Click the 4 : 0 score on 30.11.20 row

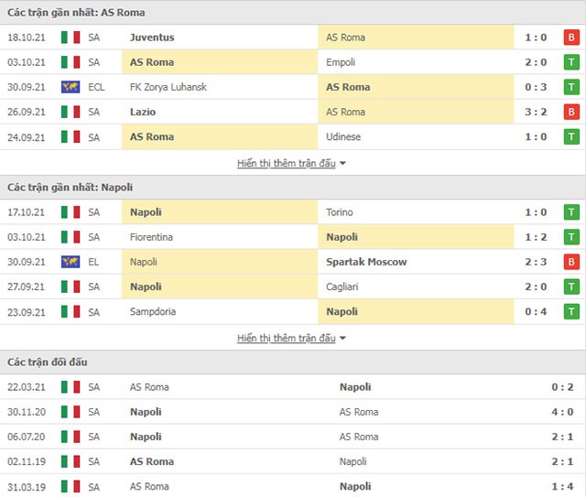(x=562, y=412)
